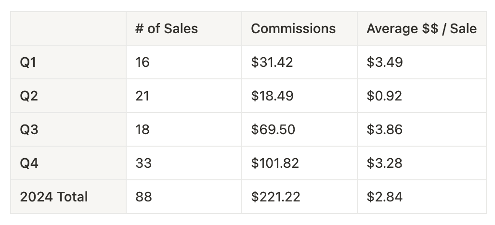Click the Q3 average value $3.86
Image resolution: width=495 pixels, height=225 pixels.
coord(385,130)
